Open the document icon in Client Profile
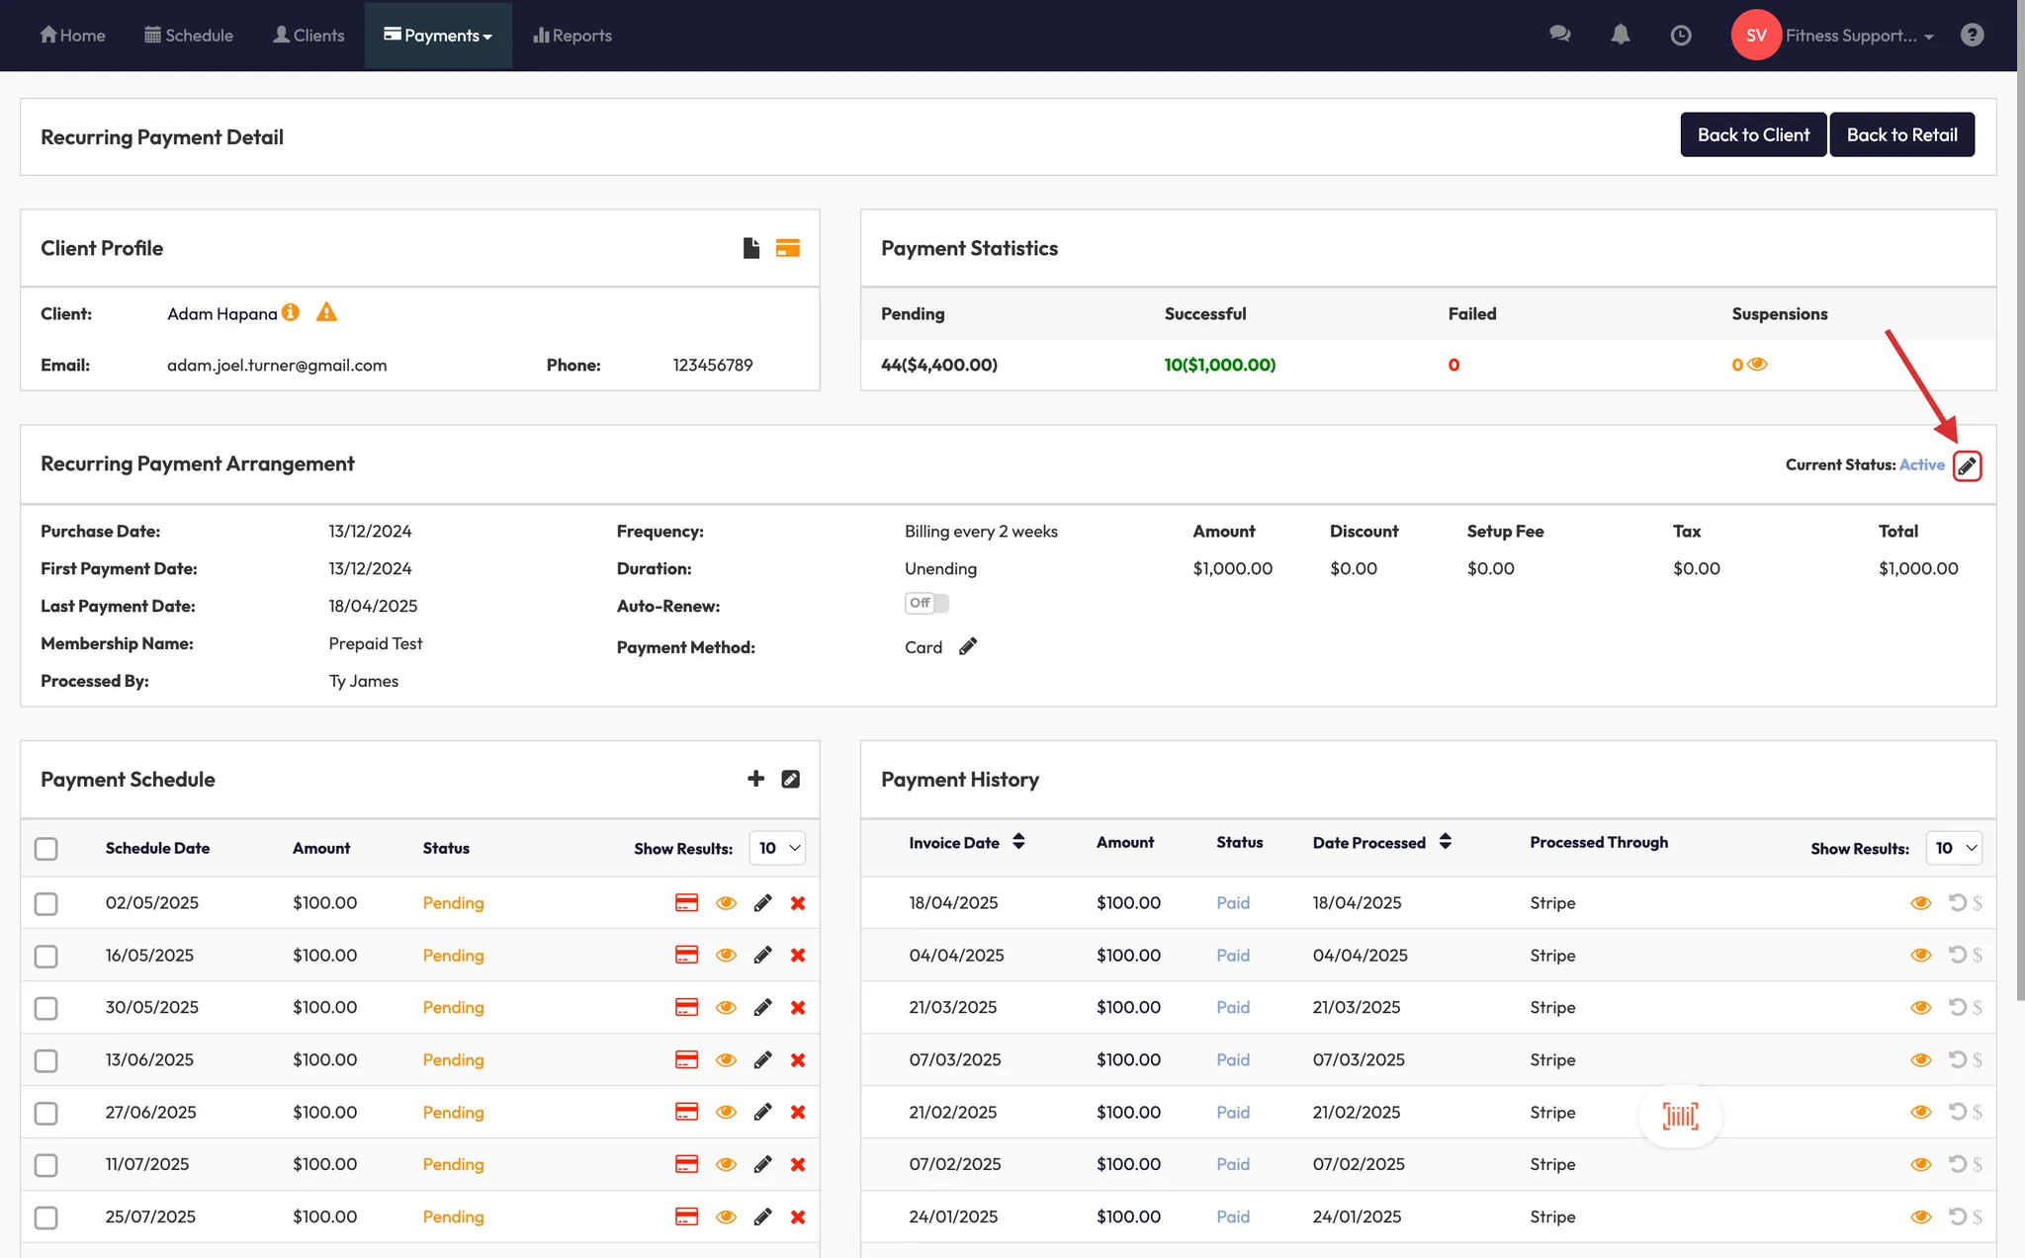 pos(750,248)
